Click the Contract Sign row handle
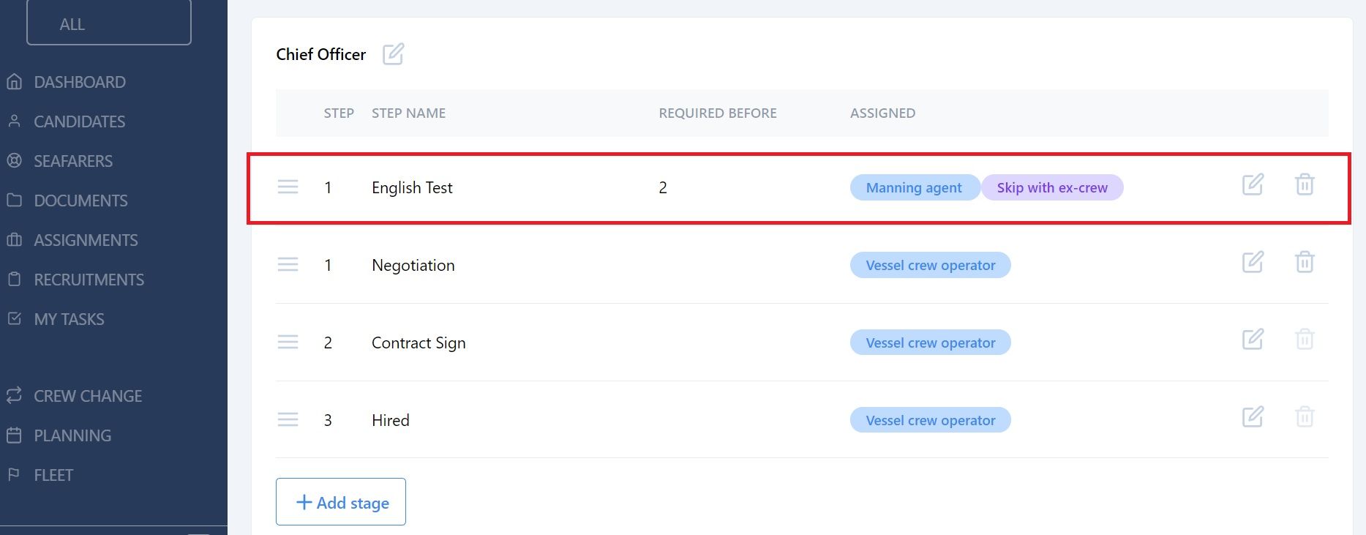Viewport: 1366px width, 535px height. (x=288, y=343)
